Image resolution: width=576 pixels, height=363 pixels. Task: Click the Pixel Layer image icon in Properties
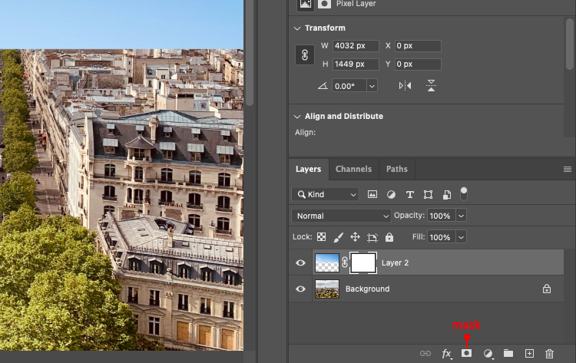[305, 4]
